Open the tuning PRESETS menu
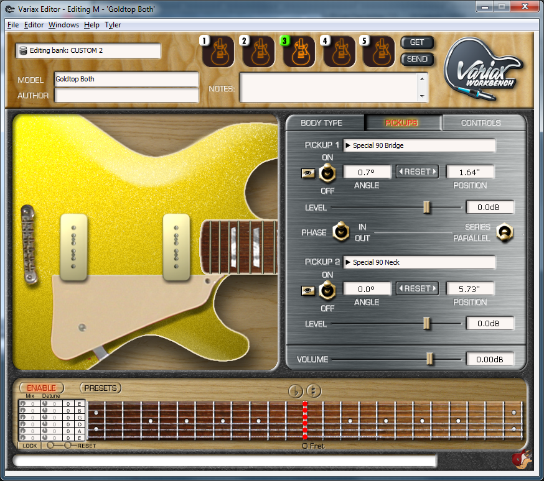Screen dimensions: 544x481 (x=101, y=388)
